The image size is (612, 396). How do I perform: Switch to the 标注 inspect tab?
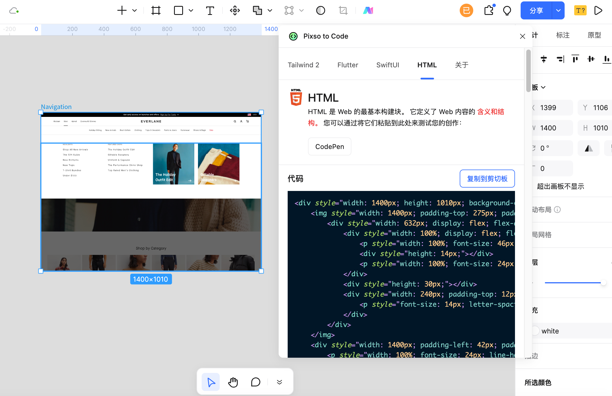pyautogui.click(x=563, y=35)
